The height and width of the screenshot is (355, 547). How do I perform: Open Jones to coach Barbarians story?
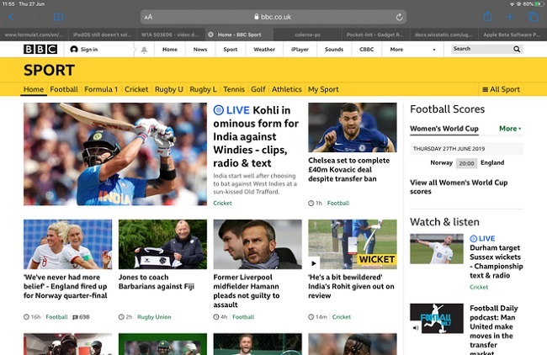(157, 282)
